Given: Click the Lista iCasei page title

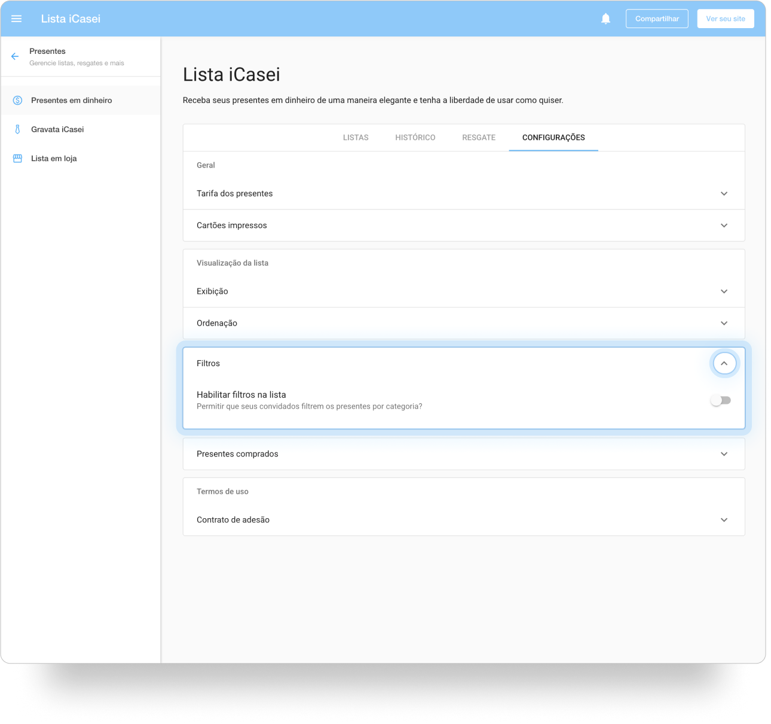Looking at the screenshot, I should click(231, 75).
